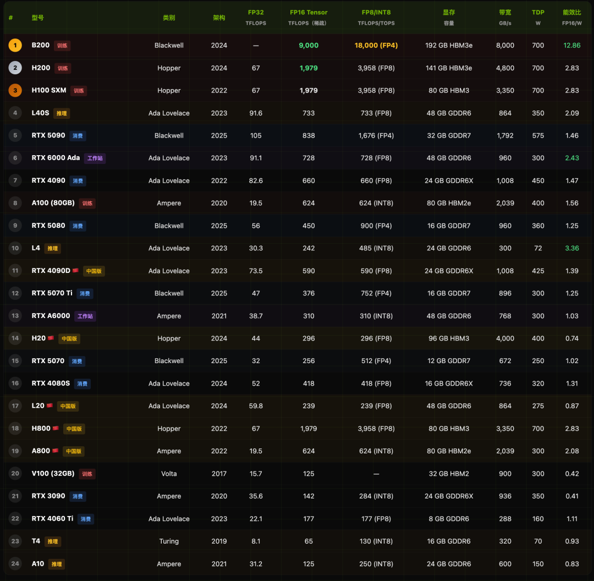
Task: Sort by 带宽 GB/s column header
Action: (505, 18)
